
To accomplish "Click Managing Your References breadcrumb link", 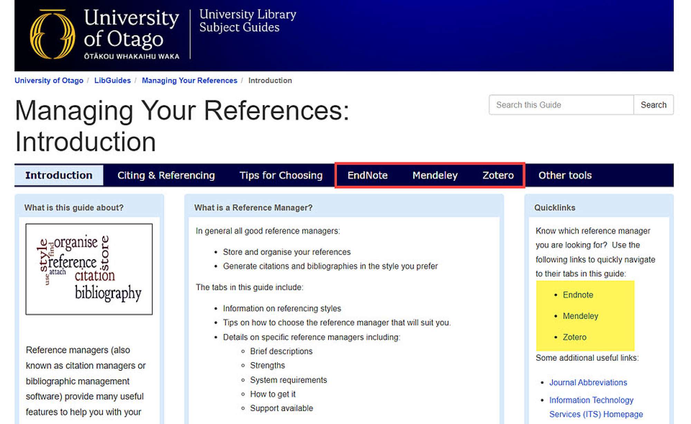I will [189, 81].
